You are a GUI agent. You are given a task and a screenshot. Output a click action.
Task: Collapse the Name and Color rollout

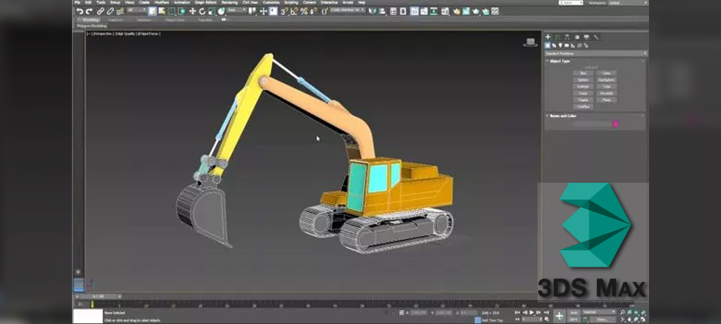click(x=563, y=116)
